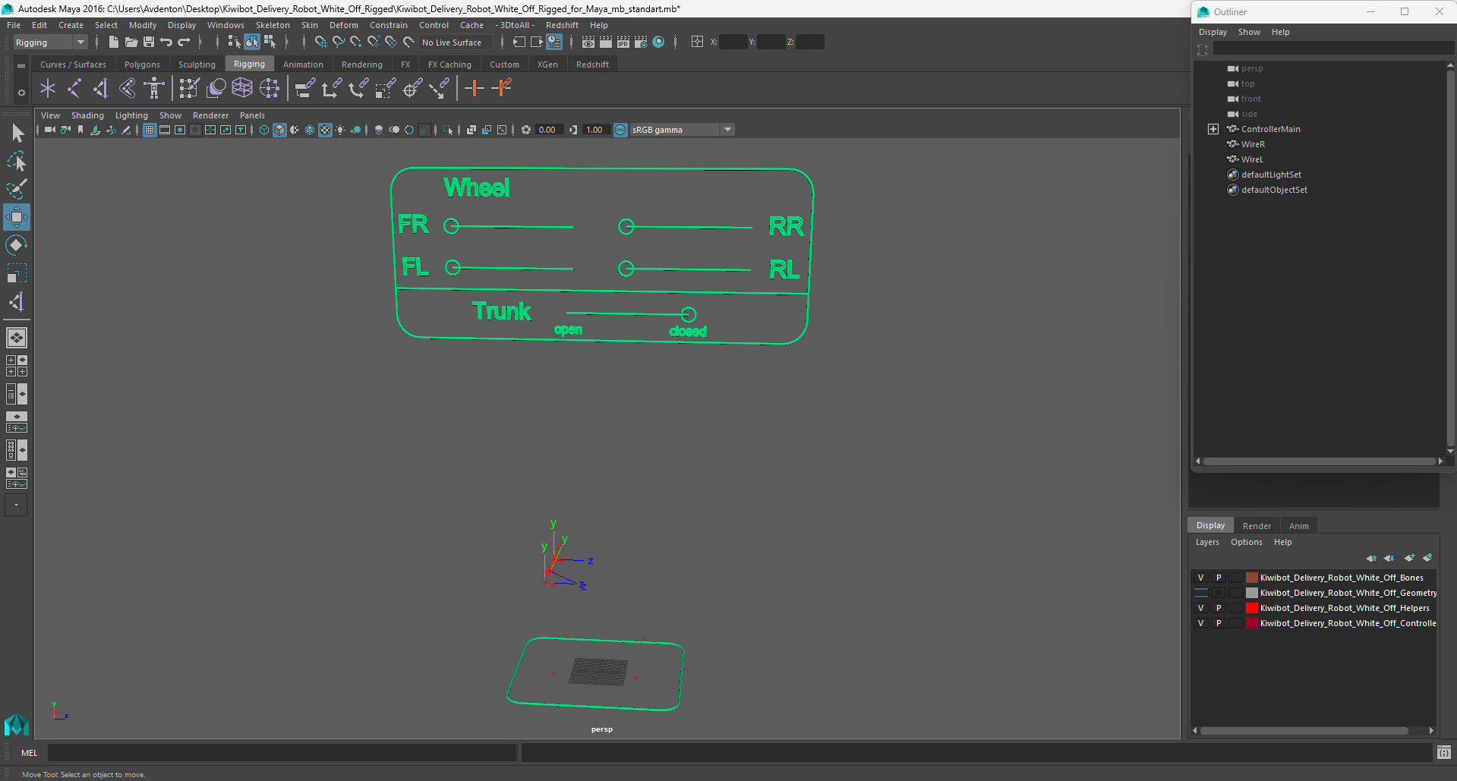The width and height of the screenshot is (1457, 781).
Task: Click the Create Cluster shelf icon
Action: coord(269,88)
